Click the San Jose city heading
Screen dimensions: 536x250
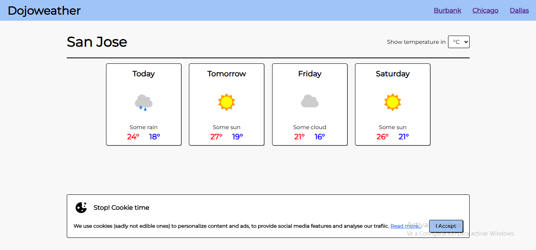[x=97, y=42]
